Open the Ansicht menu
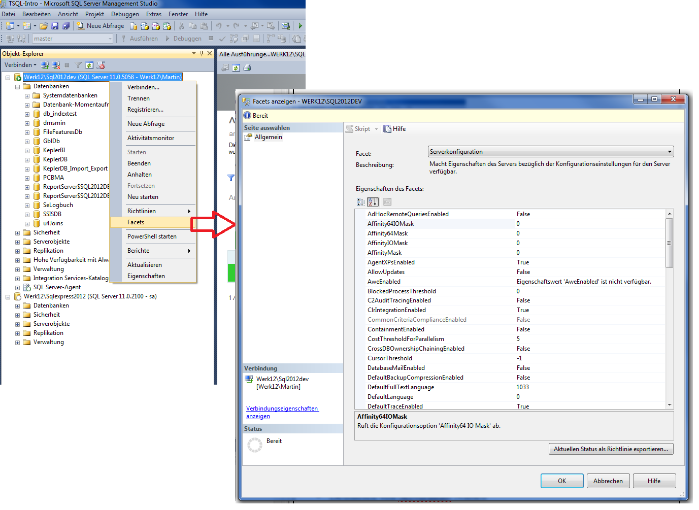Viewport: 699px width, 510px height. tap(68, 14)
